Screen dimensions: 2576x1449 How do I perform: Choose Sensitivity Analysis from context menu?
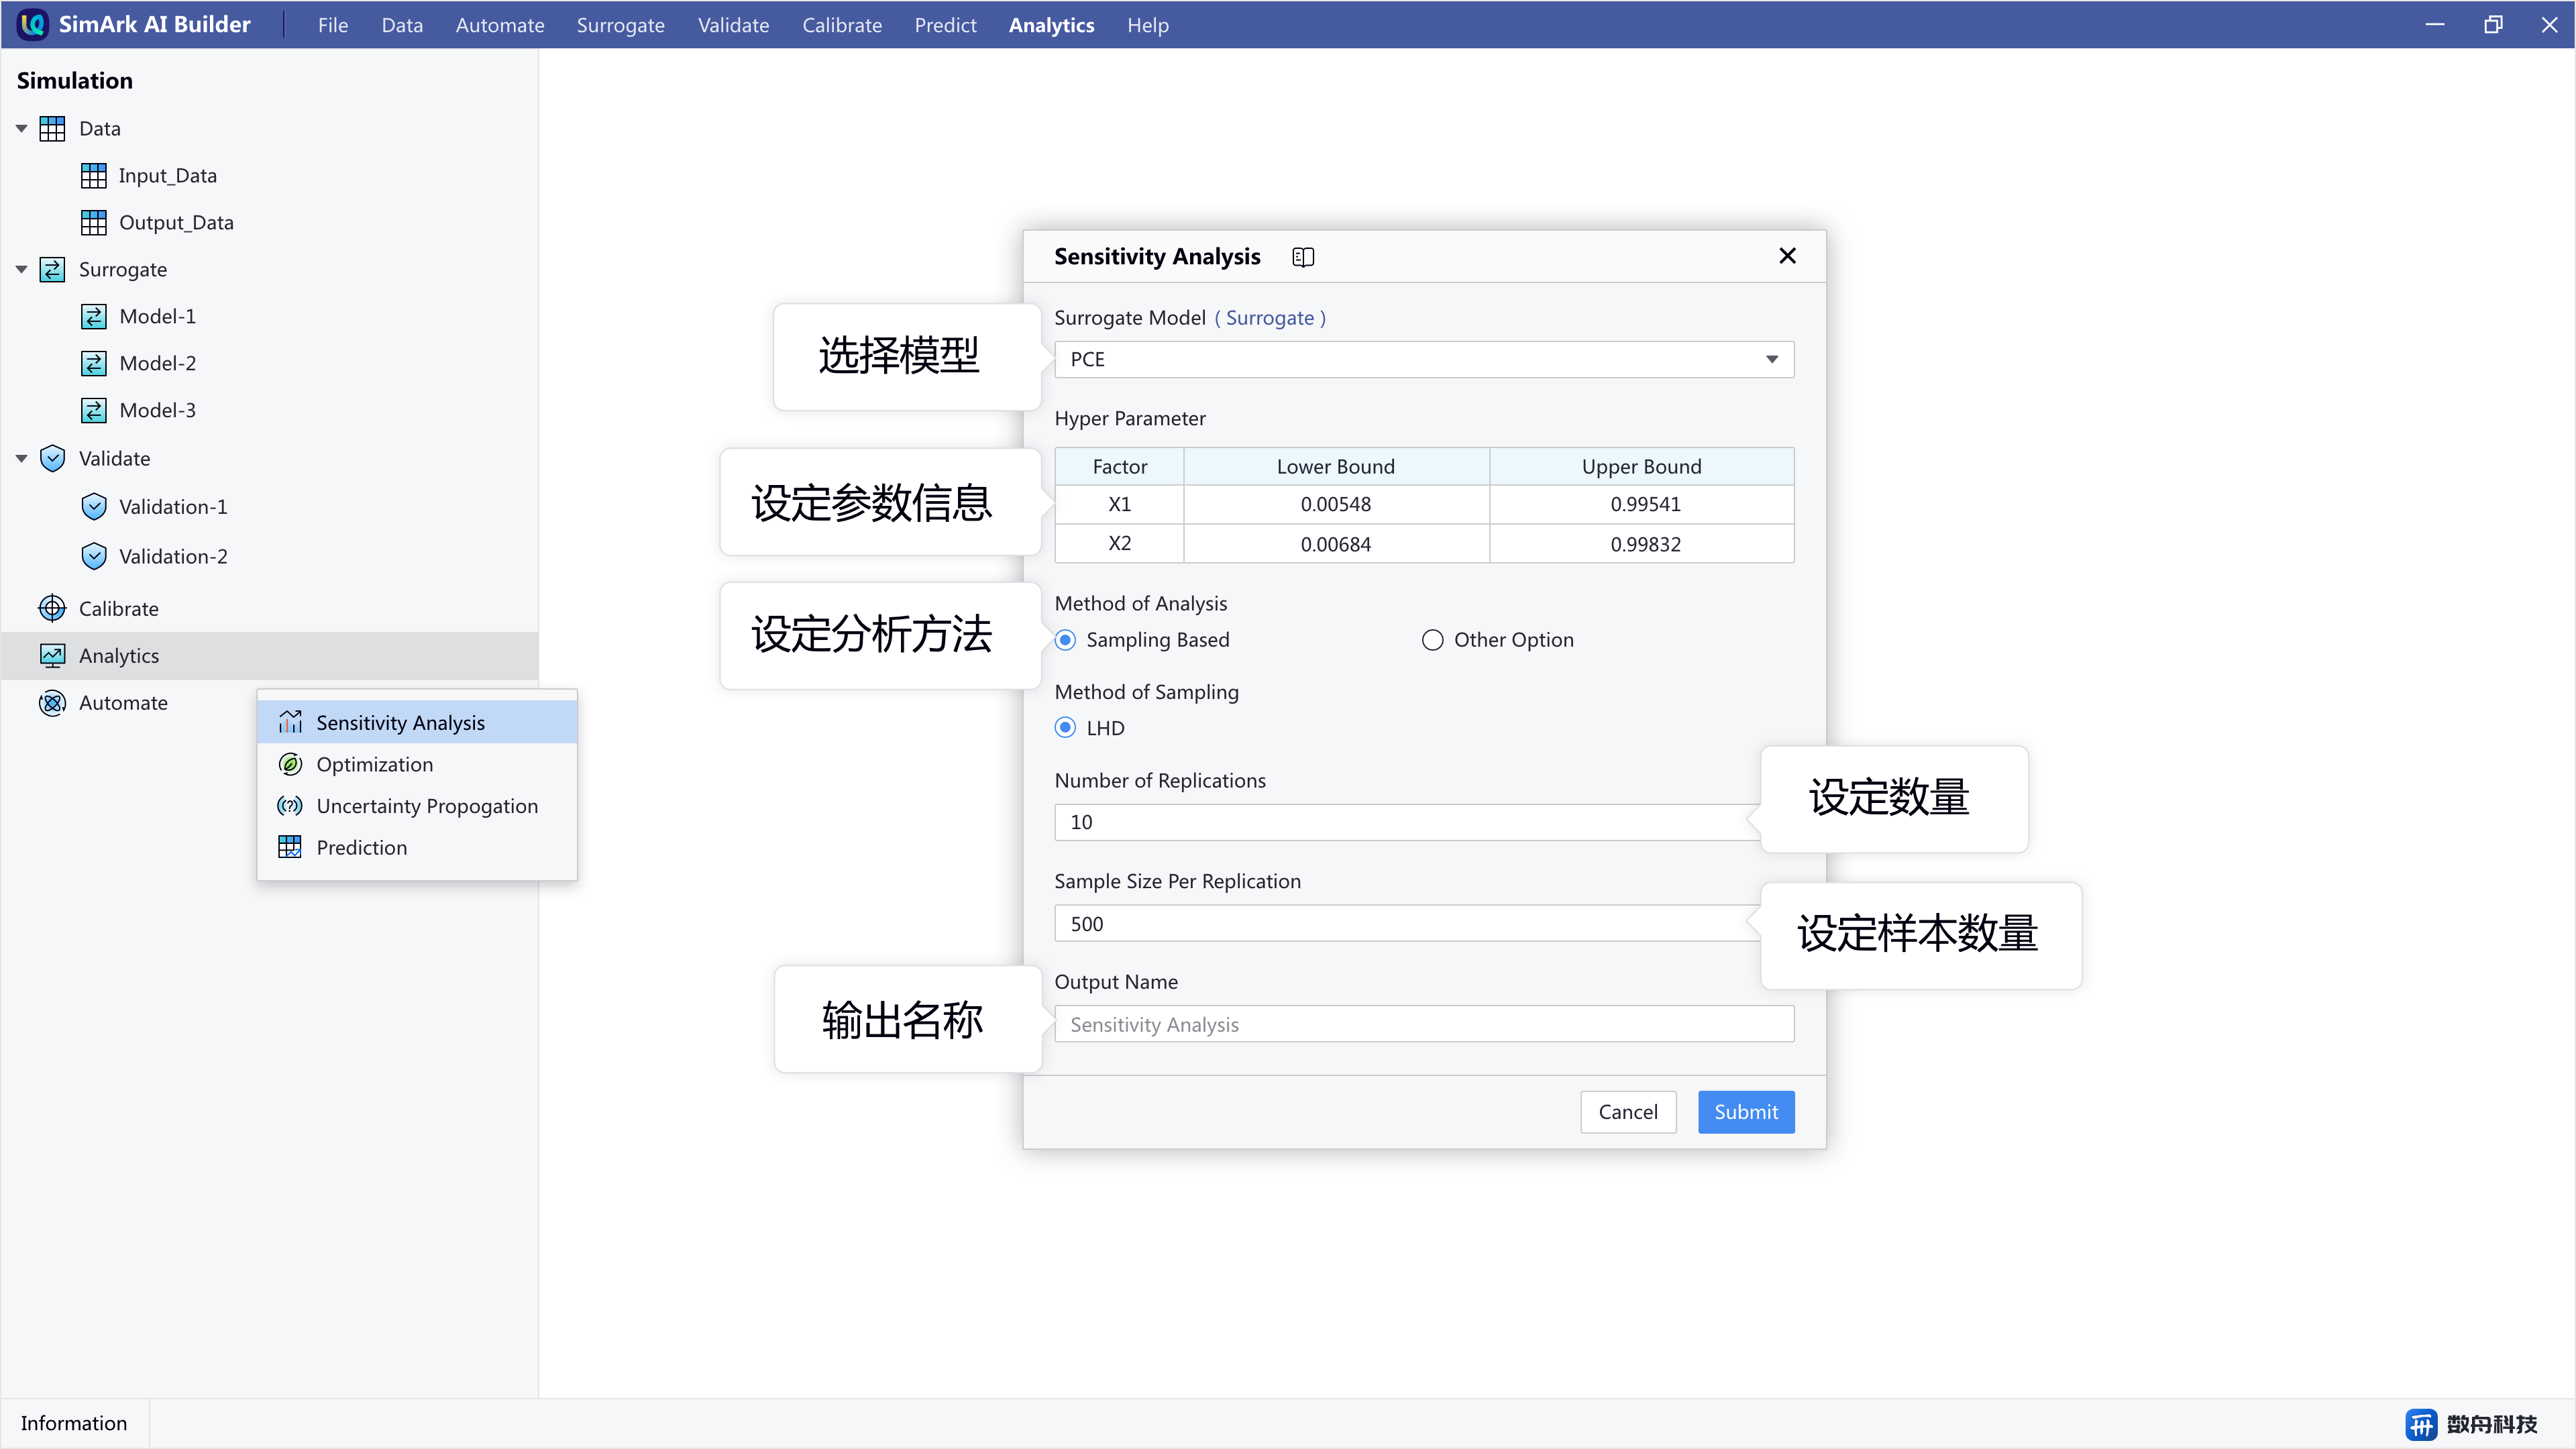(418, 722)
